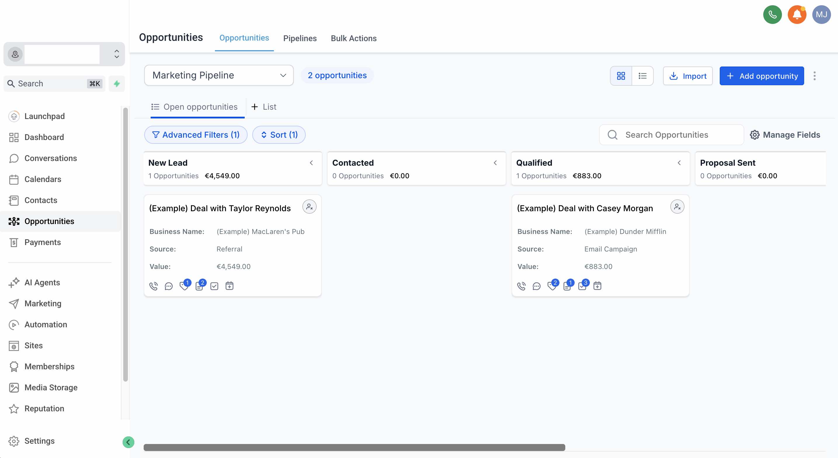Click phone icon on Taylor Reynolds card
Screen dimensions: 838x458
click(x=154, y=286)
